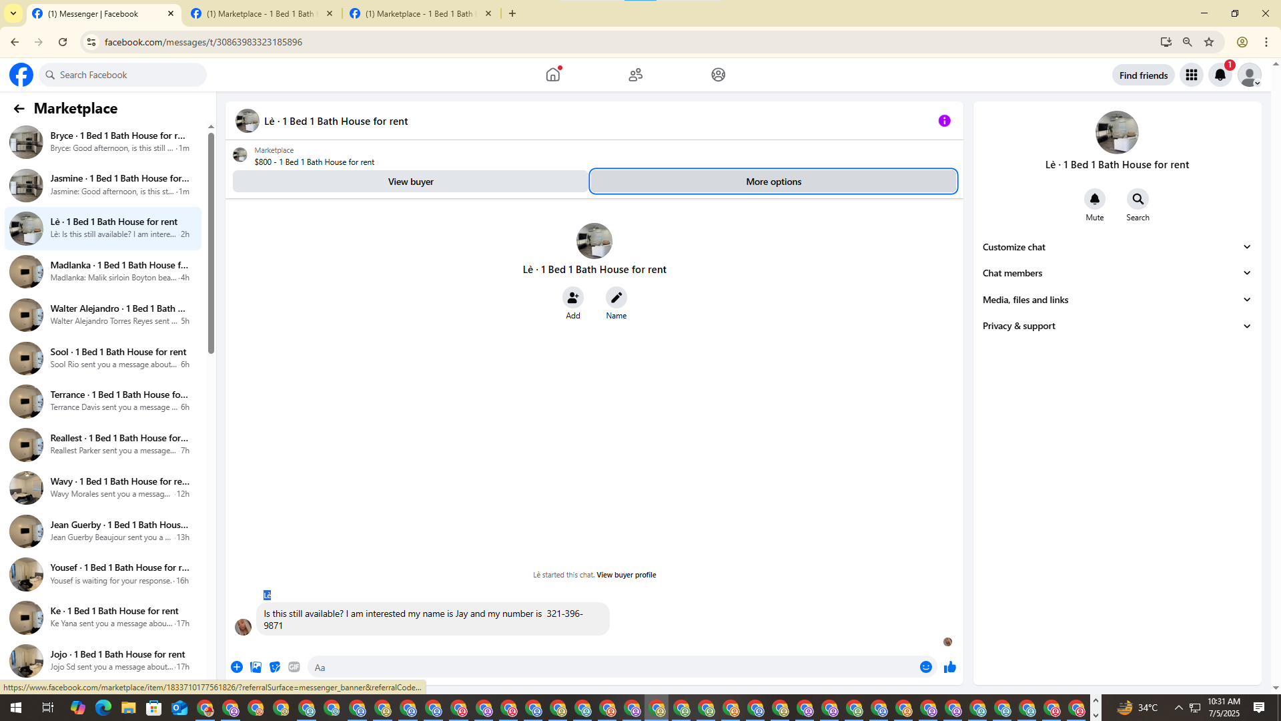This screenshot has width=1281, height=721.
Task: Expand Privacy & support section
Action: [1116, 326]
